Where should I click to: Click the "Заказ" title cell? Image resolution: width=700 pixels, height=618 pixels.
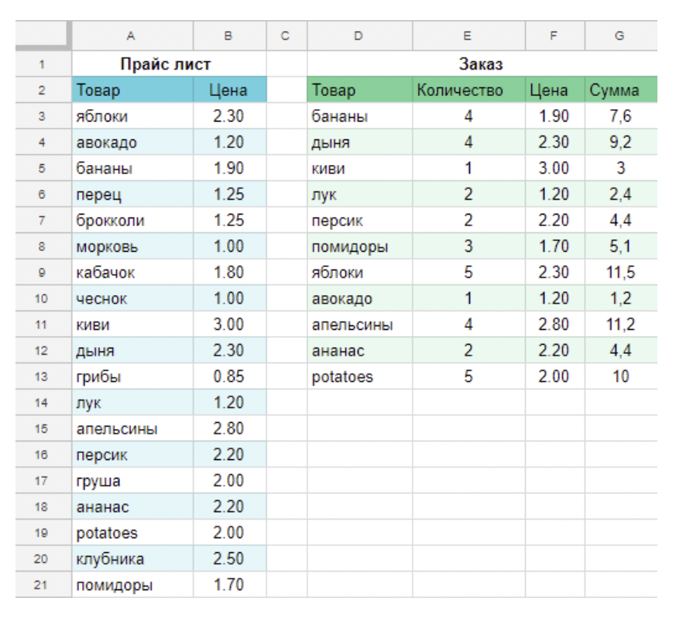tap(481, 64)
